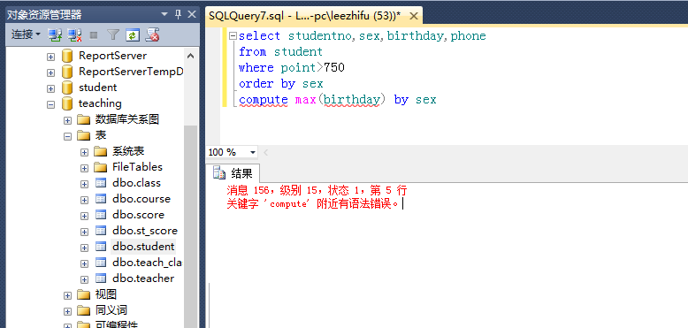Click the disconnect server icon
The image size is (688, 328).
(x=75, y=35)
